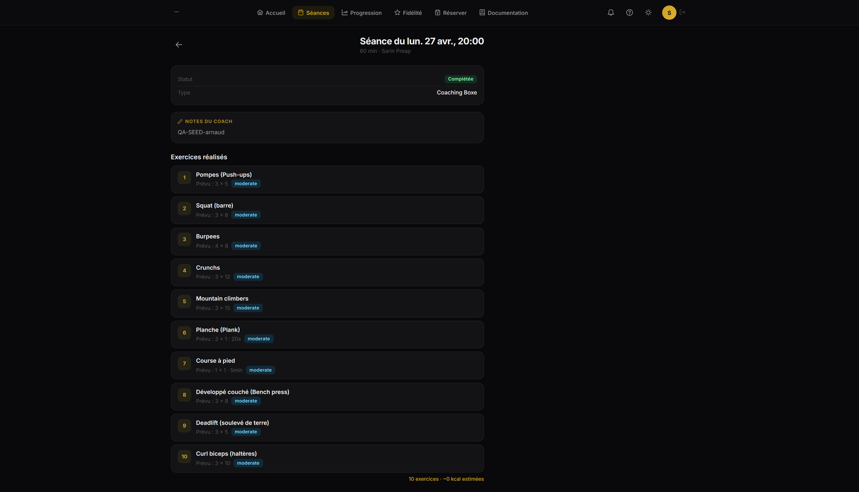
Task: Click the number 5 badge of Mountain climbers
Action: point(184,302)
